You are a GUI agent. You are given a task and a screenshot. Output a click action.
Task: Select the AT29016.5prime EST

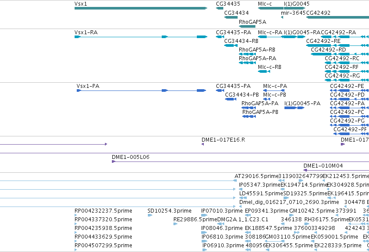click(235, 181)
